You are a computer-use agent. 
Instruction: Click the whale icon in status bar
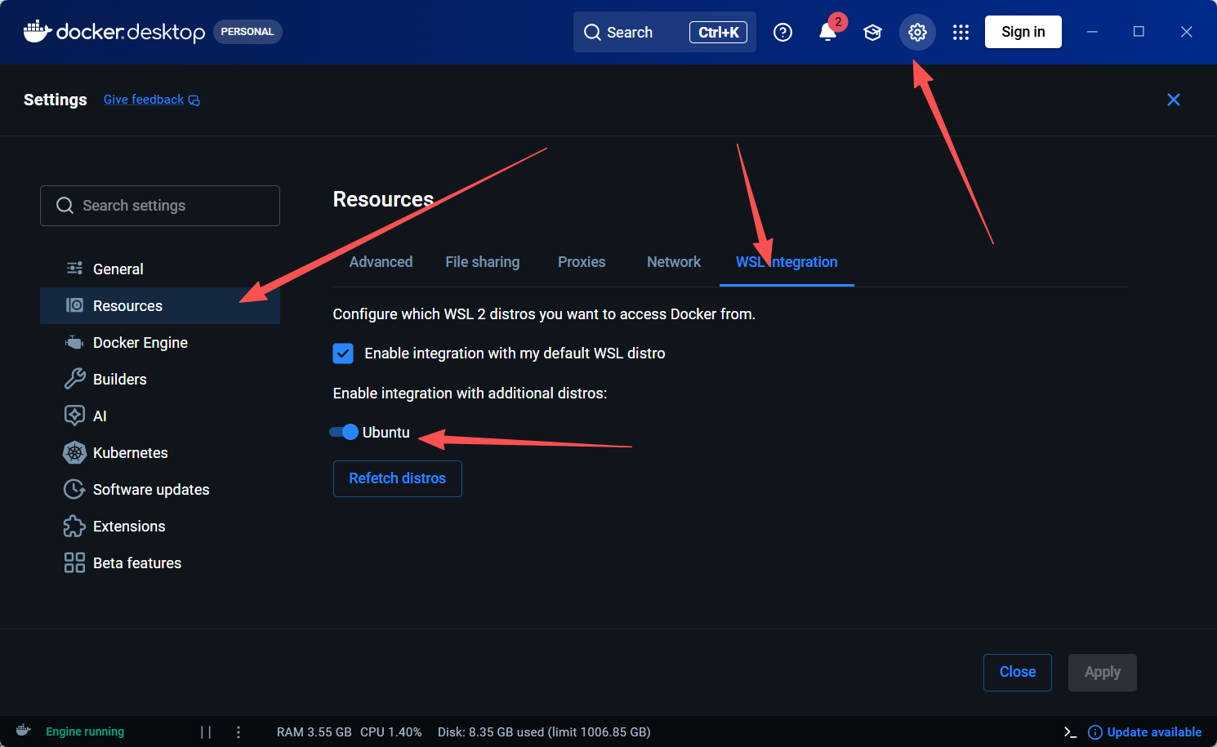[x=24, y=731]
